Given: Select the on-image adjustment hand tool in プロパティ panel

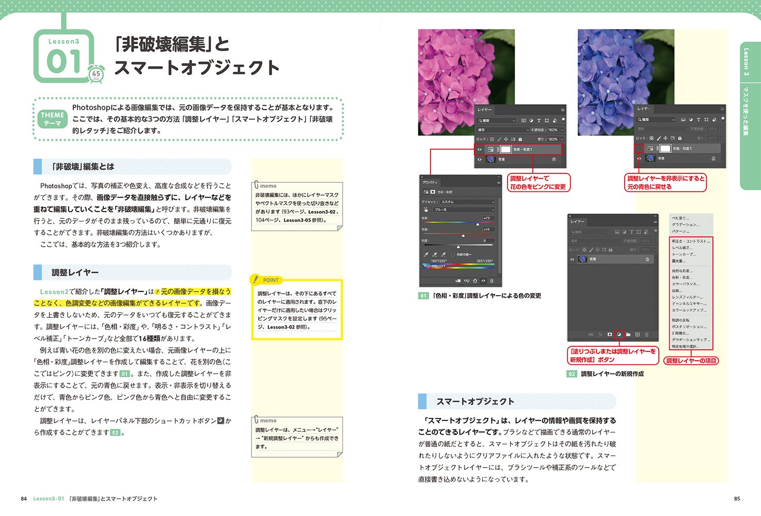Looking at the screenshot, I should (426, 210).
